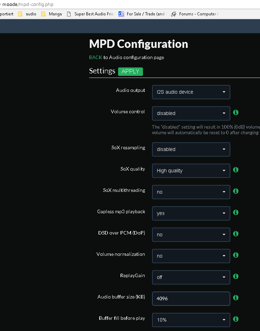Open the Volume control info tooltip
This screenshot has width=260, height=331.
point(236,113)
